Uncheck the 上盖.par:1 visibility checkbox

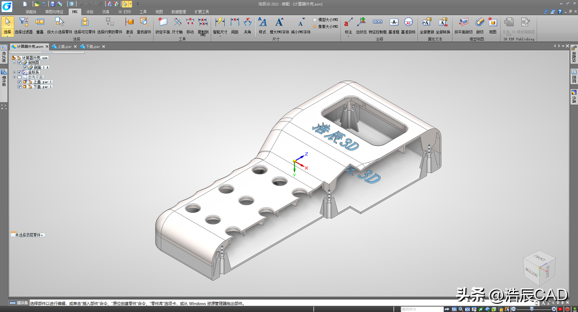click(x=19, y=82)
